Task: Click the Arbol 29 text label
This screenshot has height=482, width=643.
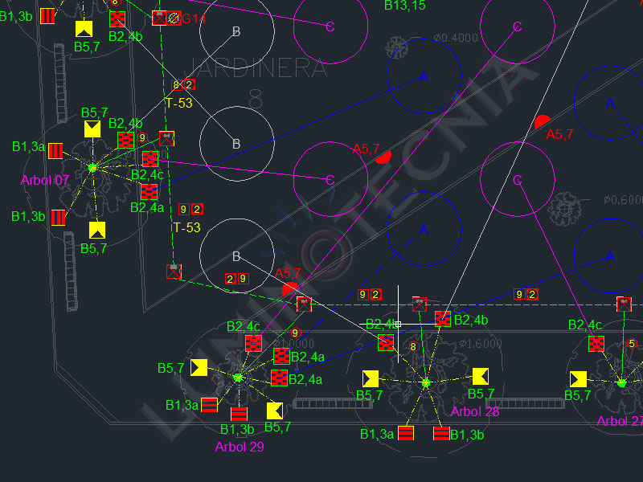Action: (240, 447)
